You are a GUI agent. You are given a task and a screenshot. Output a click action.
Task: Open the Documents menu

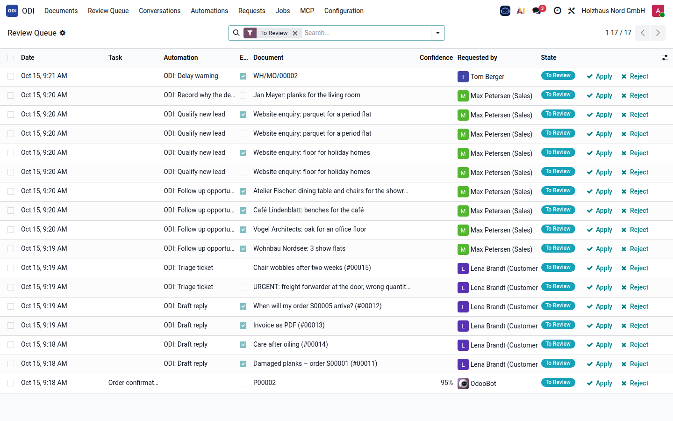coord(61,11)
